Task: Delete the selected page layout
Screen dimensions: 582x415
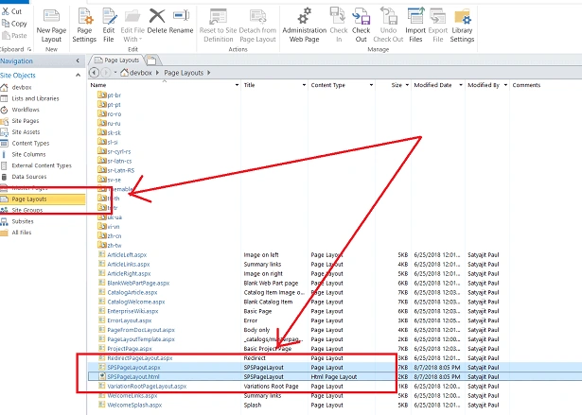Action: click(157, 22)
